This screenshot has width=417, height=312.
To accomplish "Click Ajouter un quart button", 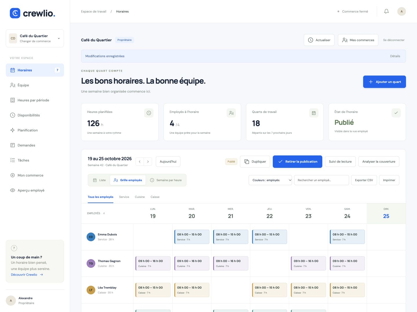I will click(384, 82).
